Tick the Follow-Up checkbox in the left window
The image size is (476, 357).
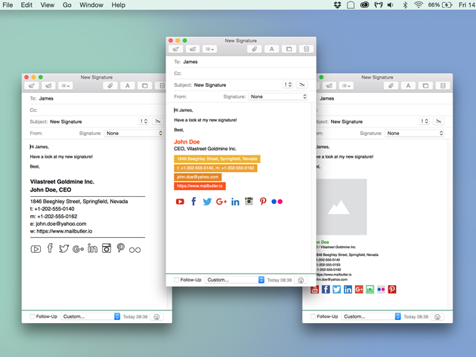[32, 317]
